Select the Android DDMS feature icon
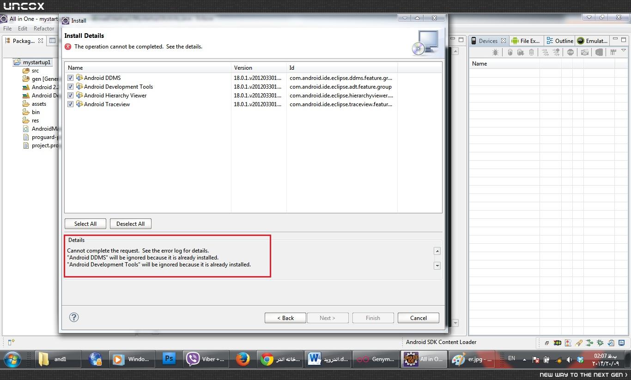631x380 pixels. pyautogui.click(x=79, y=78)
